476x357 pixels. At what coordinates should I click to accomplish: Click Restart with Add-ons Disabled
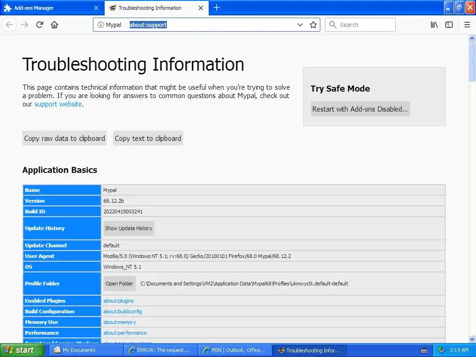click(360, 109)
